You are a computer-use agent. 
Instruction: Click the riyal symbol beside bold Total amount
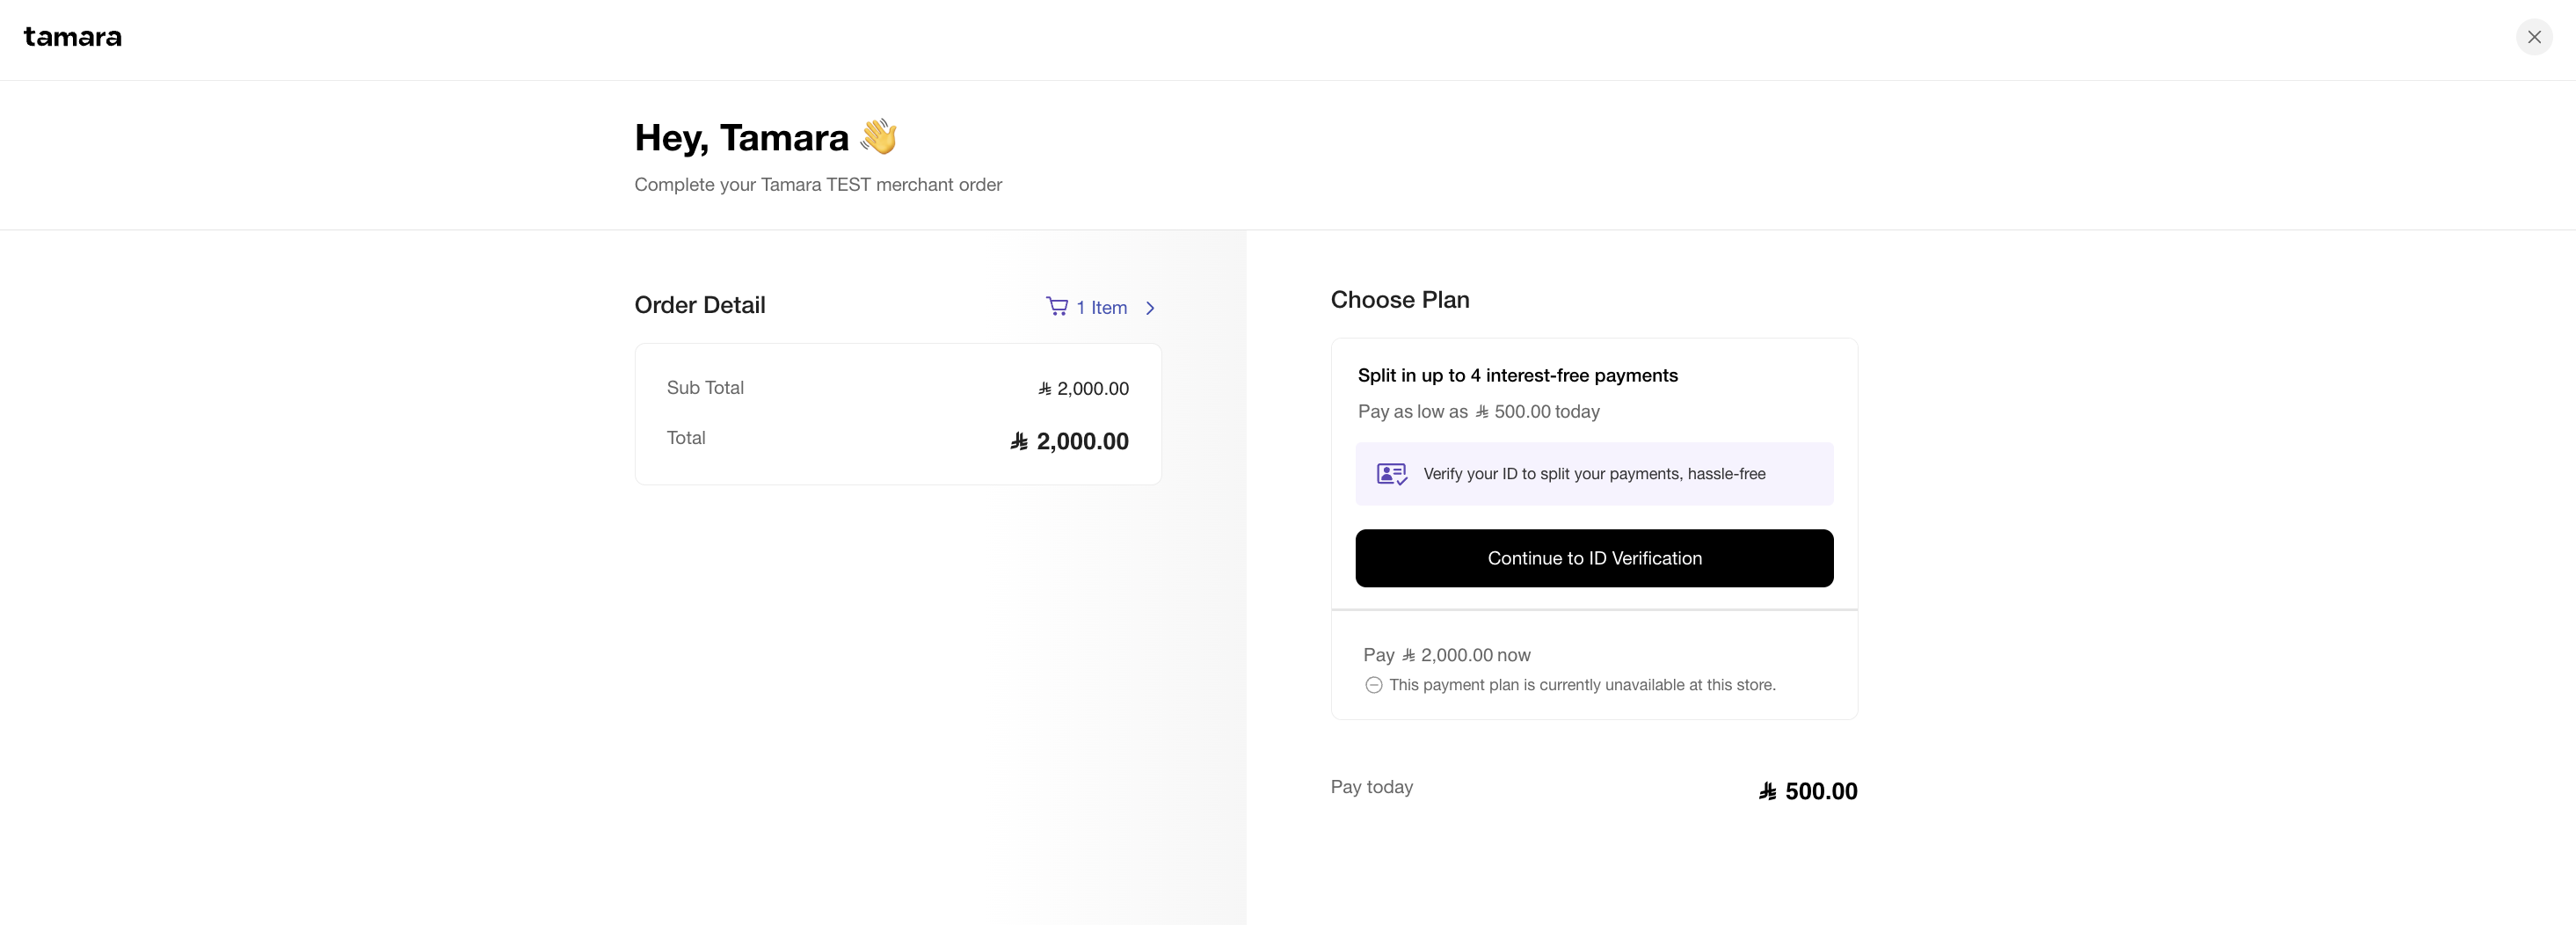coord(1019,441)
